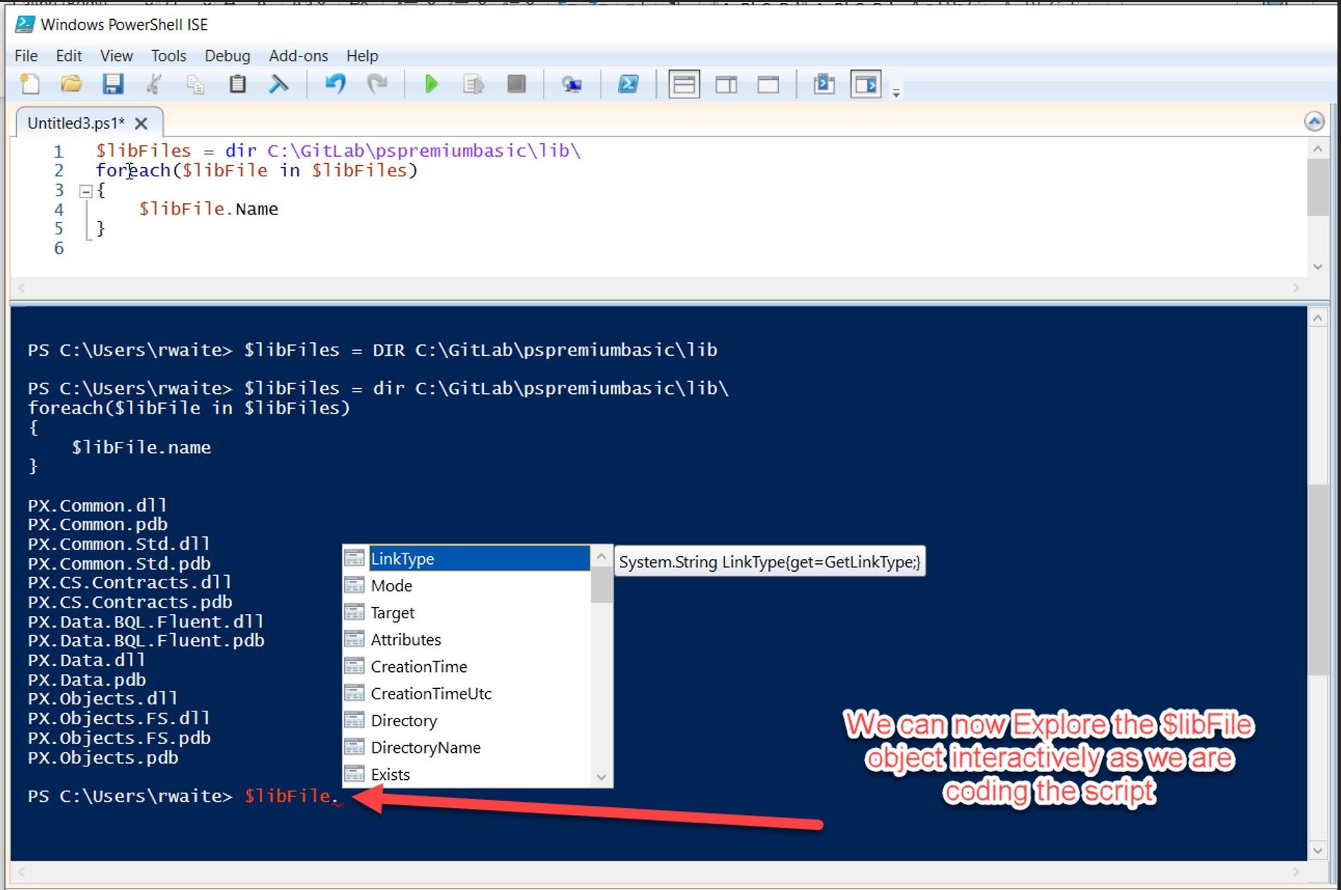
Task: Collapse the script pane with the round arrow
Action: [x=1314, y=121]
